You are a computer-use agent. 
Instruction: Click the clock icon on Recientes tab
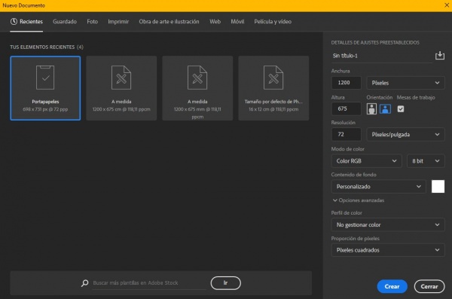click(14, 21)
